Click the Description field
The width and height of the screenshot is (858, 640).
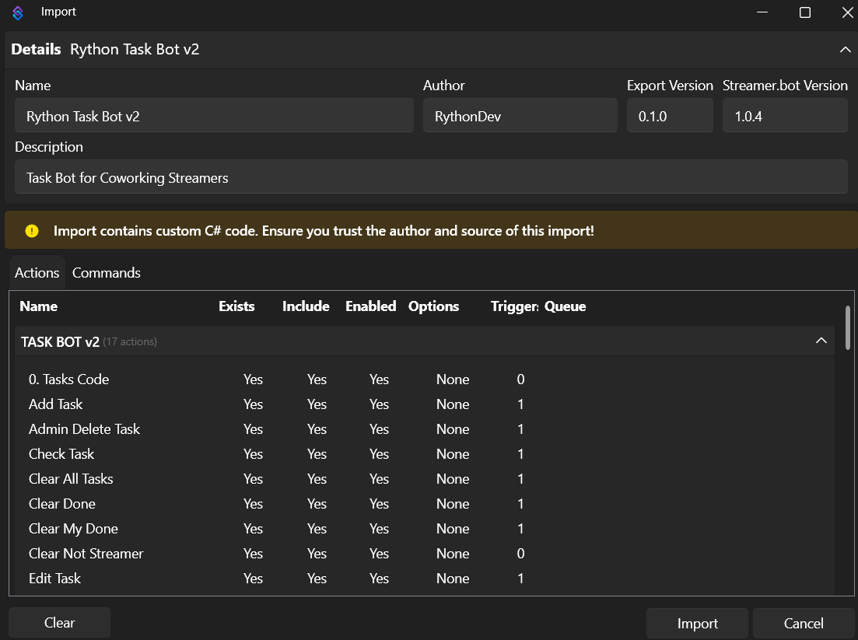[431, 177]
